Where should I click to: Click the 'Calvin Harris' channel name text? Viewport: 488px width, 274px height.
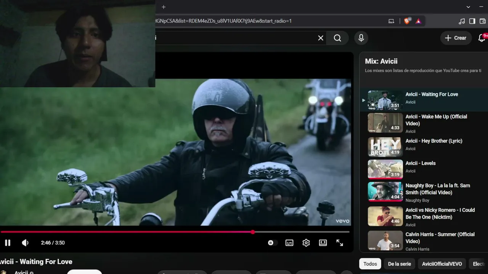click(x=417, y=249)
